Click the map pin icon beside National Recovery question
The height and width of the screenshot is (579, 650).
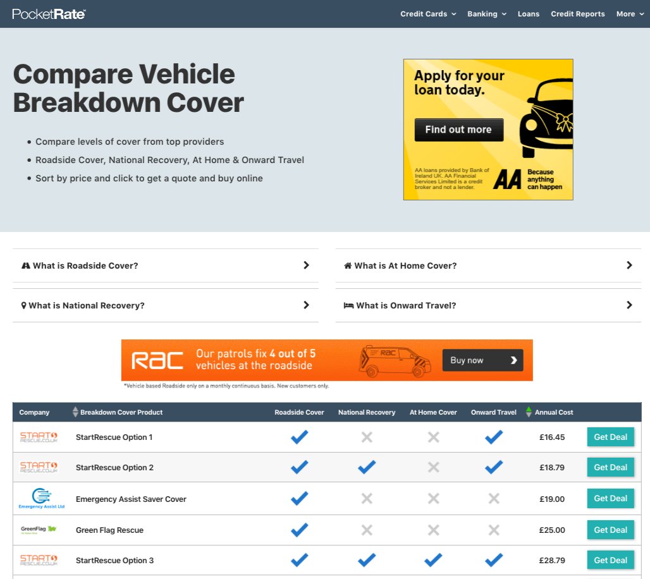pyautogui.click(x=23, y=305)
